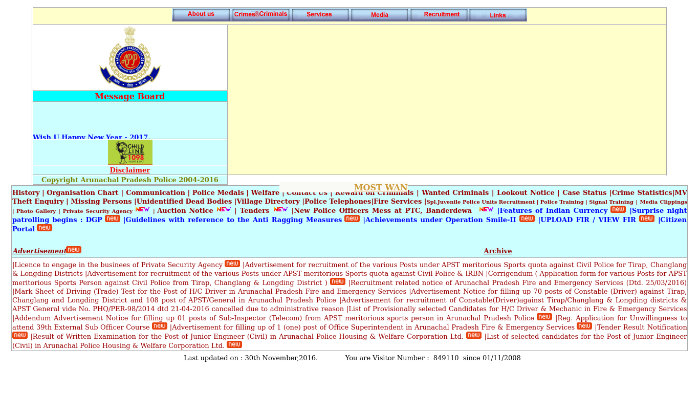Open the Media menu tab
699x393 pixels.
coord(379,15)
